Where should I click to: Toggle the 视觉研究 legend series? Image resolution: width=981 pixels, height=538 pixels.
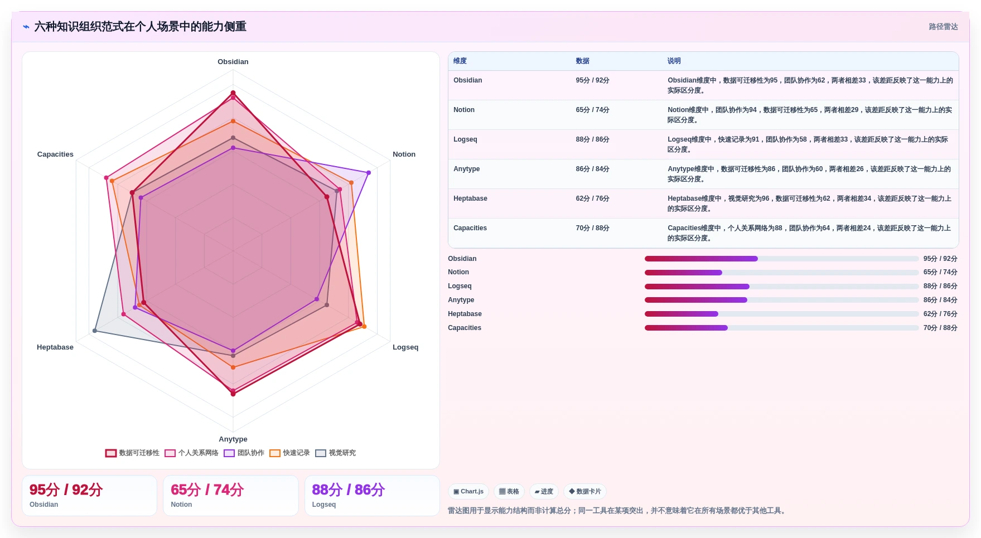pyautogui.click(x=335, y=453)
